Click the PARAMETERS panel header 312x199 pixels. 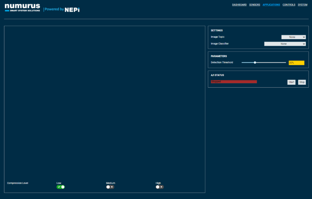(218, 56)
